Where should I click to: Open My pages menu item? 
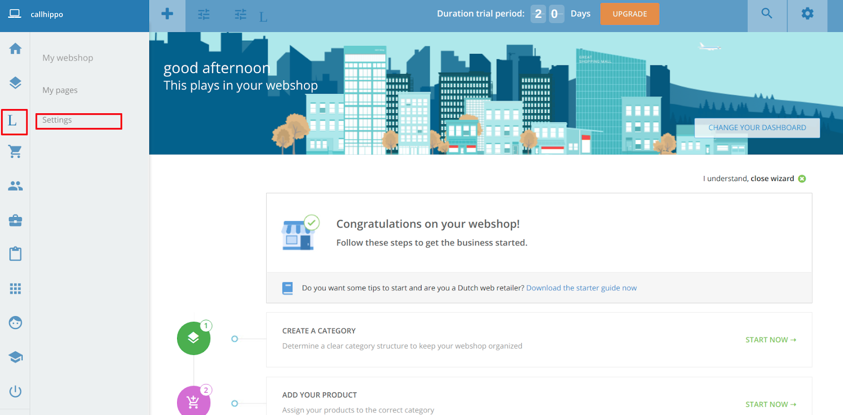click(60, 90)
